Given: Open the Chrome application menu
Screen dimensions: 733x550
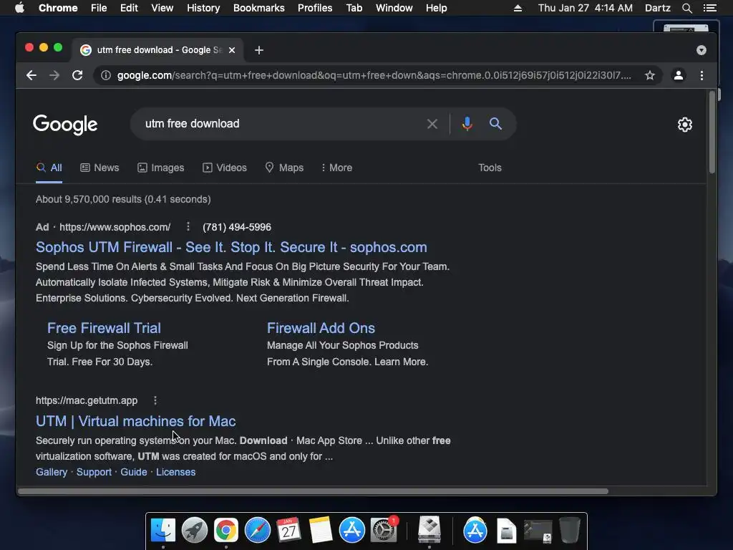Looking at the screenshot, I should pyautogui.click(x=58, y=8).
